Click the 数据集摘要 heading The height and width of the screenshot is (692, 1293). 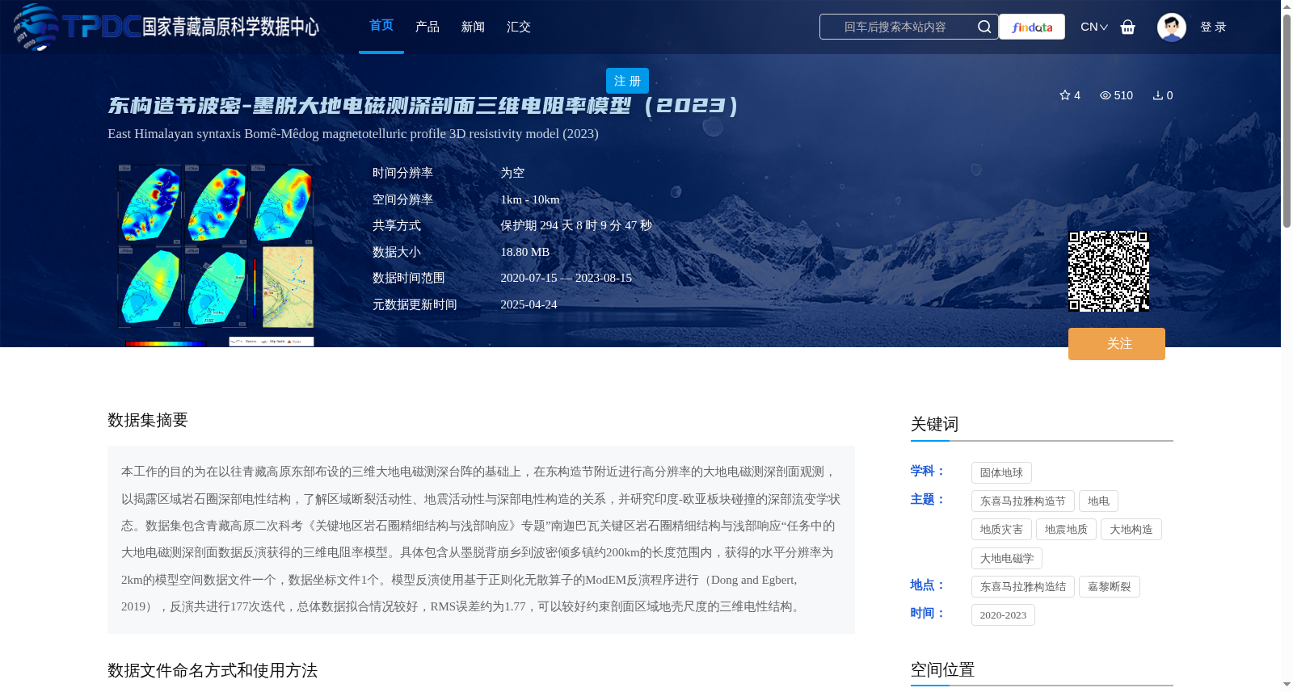[x=148, y=420]
